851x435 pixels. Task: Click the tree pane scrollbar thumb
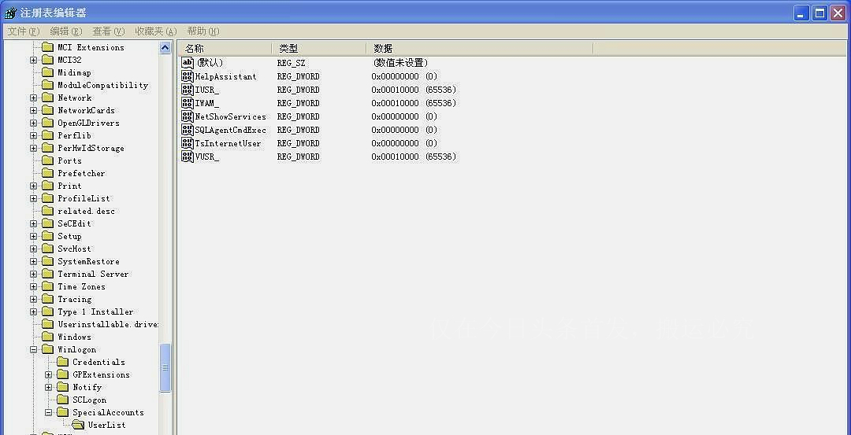tap(165, 368)
